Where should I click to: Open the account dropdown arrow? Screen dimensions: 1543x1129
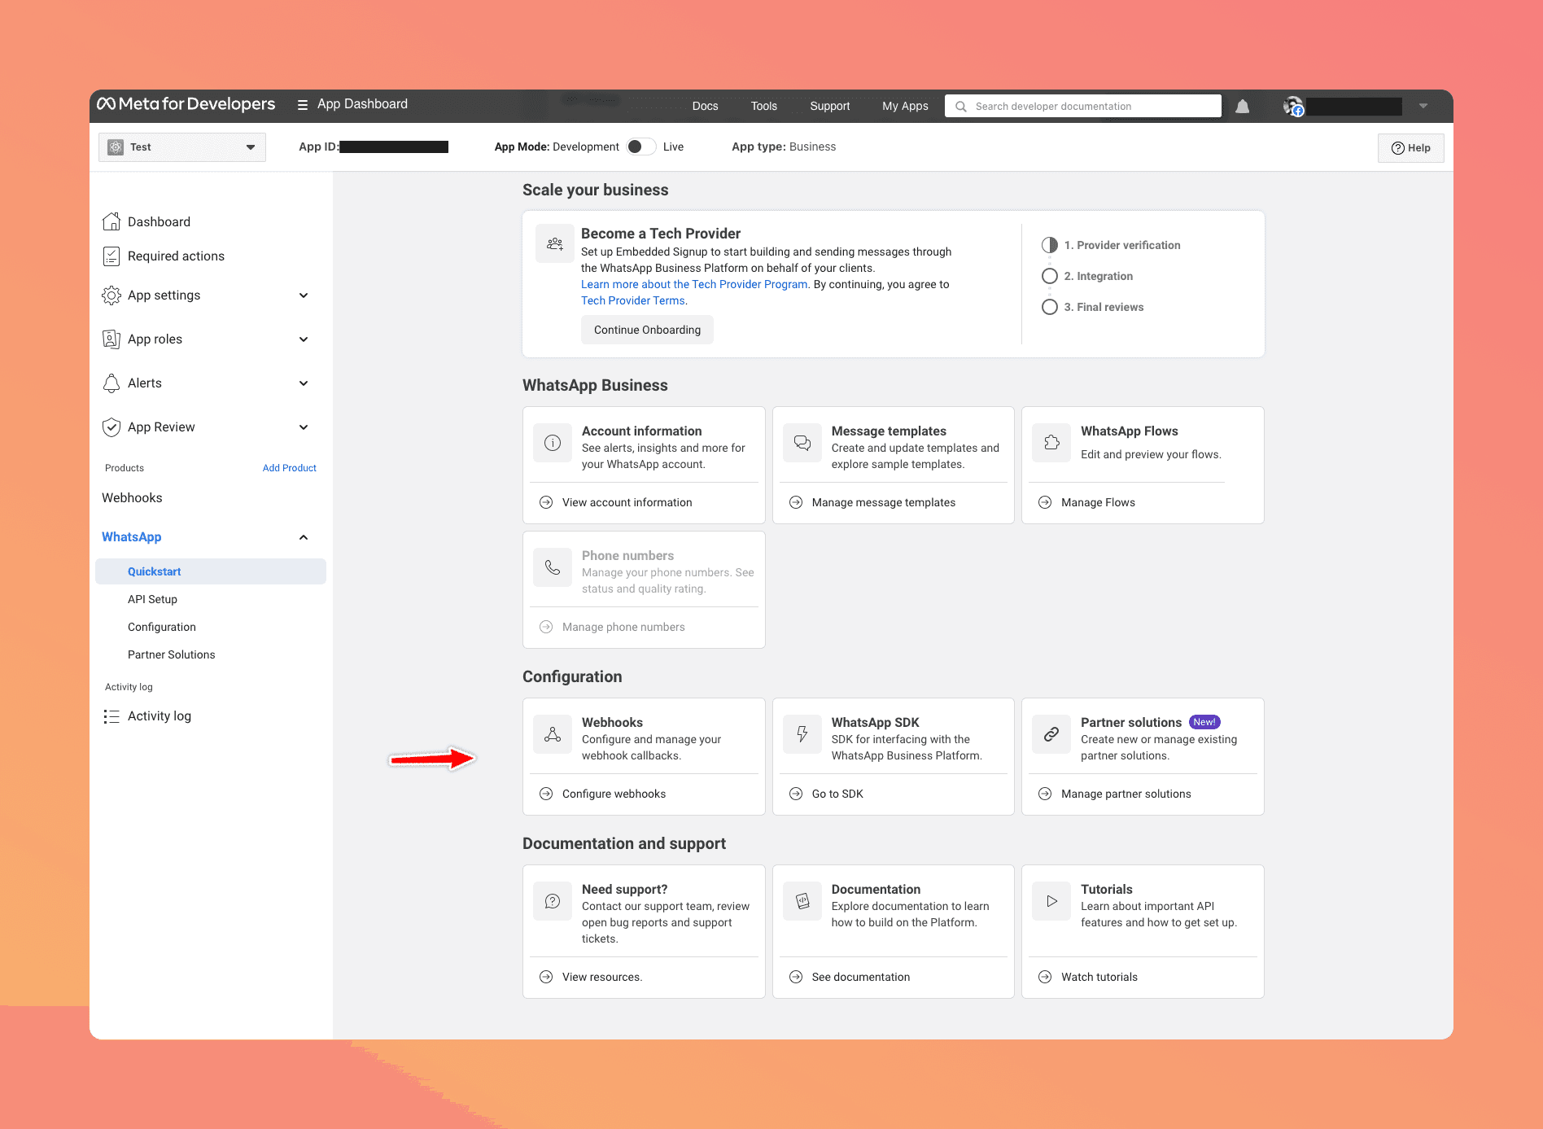point(1423,106)
